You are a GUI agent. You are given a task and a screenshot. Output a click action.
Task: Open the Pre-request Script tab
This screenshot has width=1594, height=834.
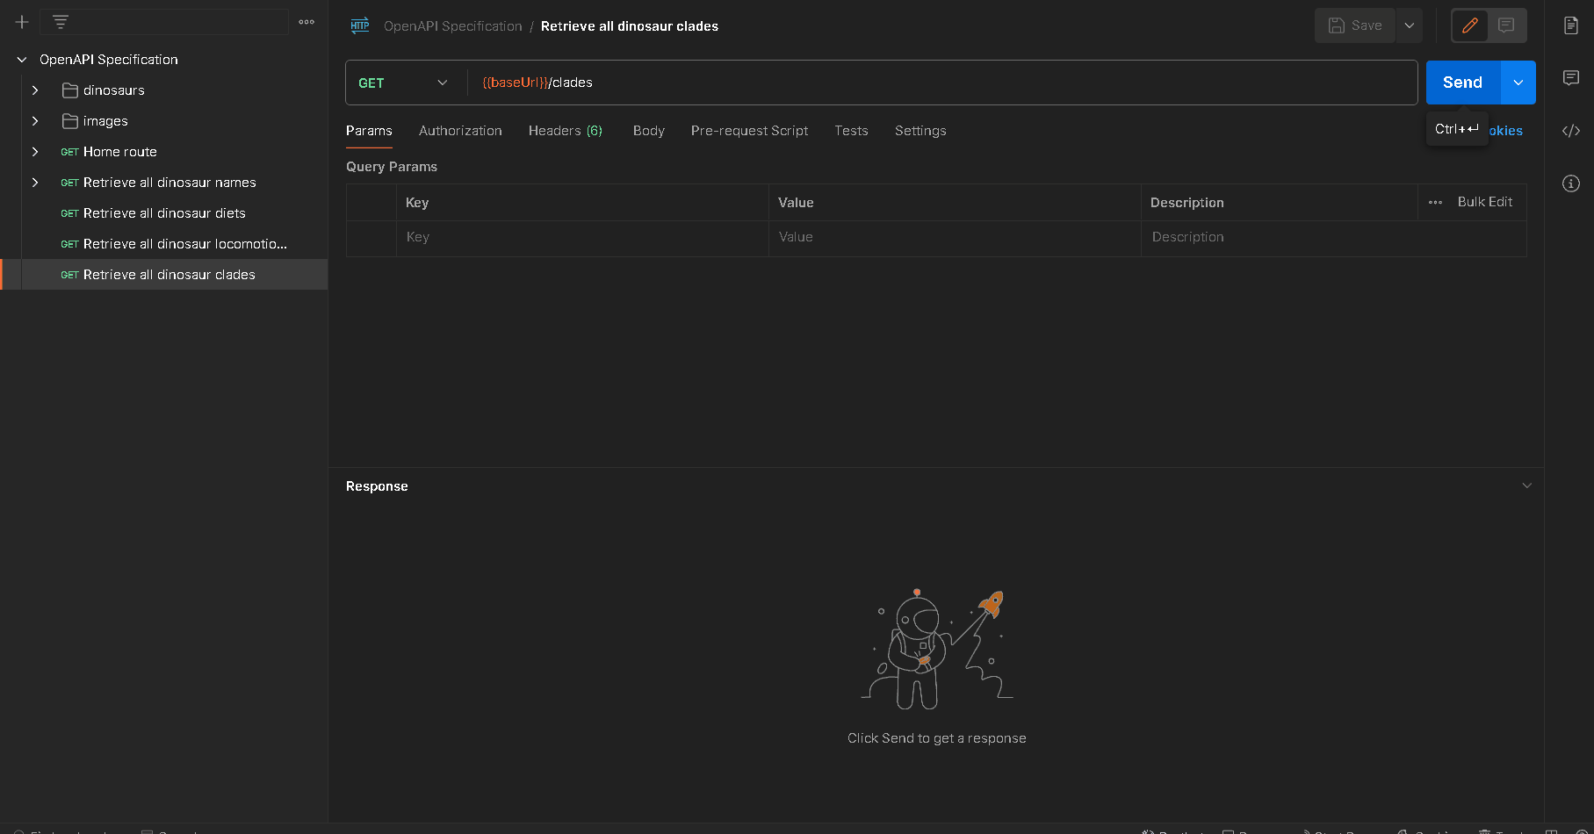[x=749, y=131]
